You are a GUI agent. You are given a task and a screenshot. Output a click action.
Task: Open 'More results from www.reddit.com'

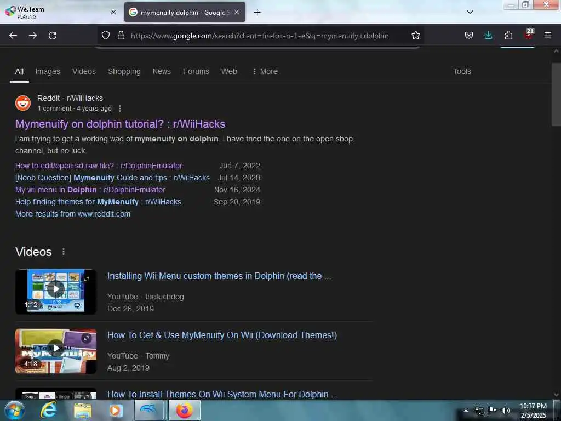tap(73, 214)
